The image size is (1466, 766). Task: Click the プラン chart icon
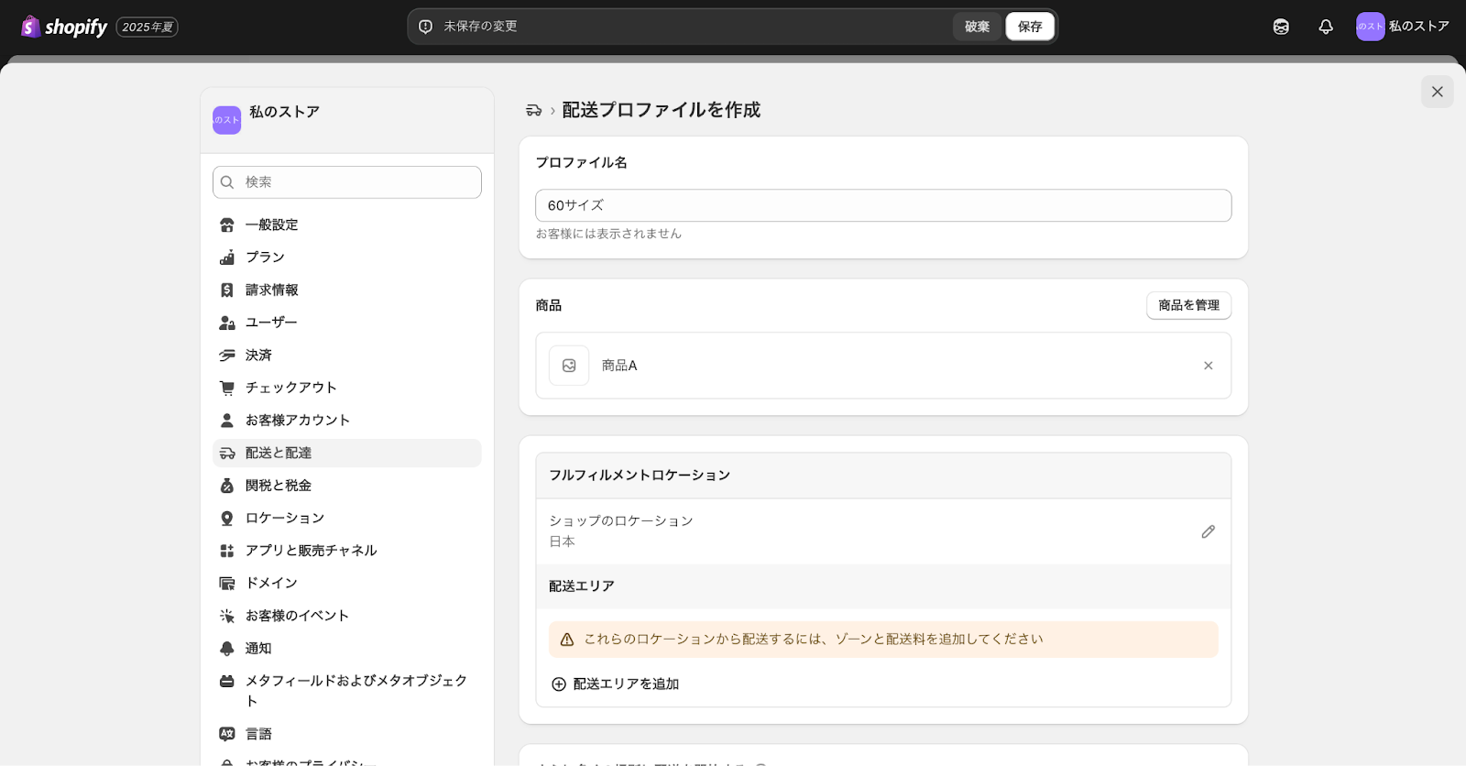[227, 257]
